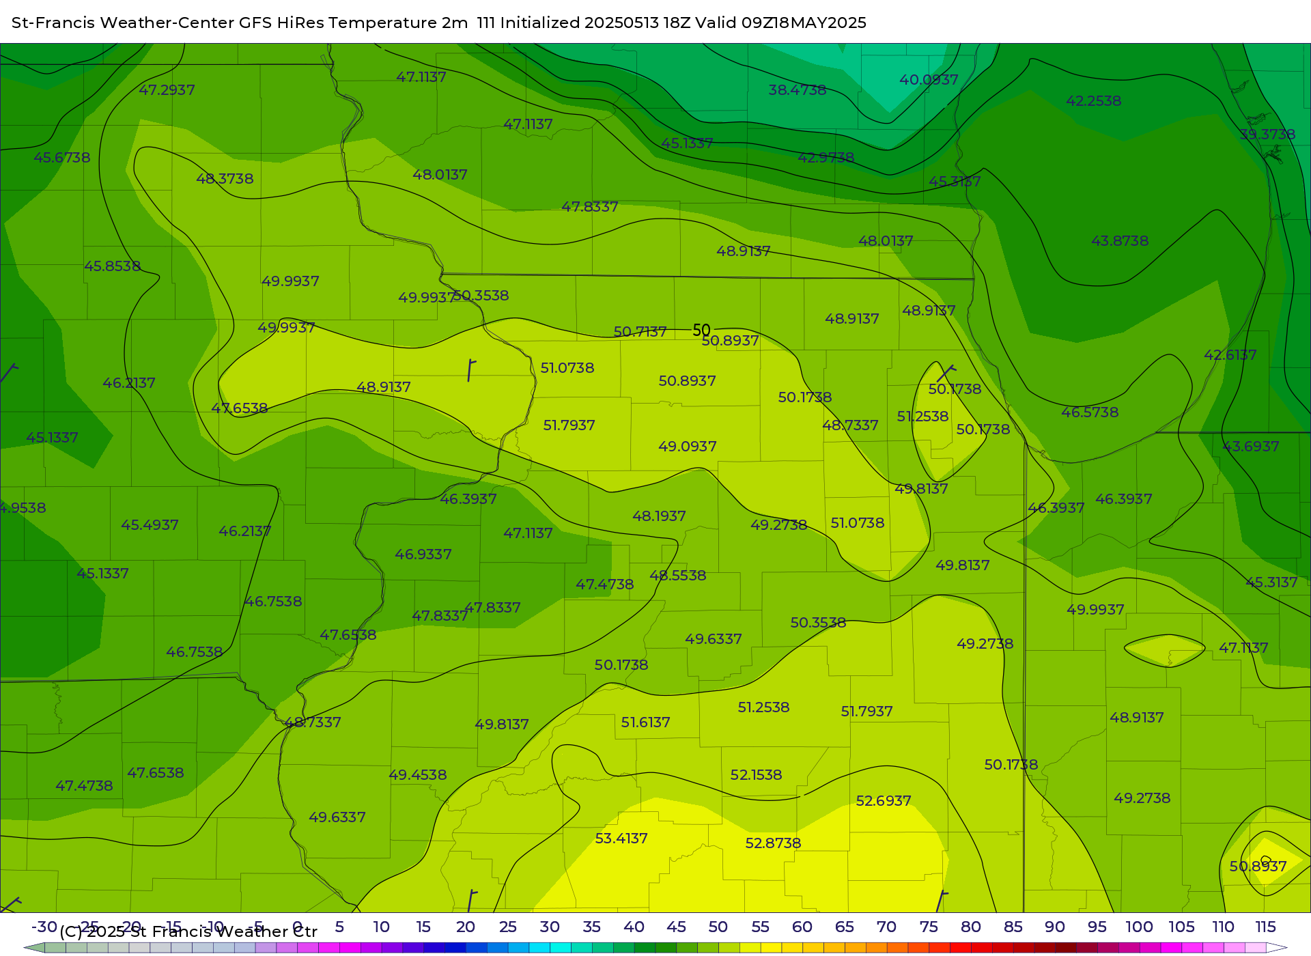The width and height of the screenshot is (1311, 956).
Task: Click the 47.6538 label above 47.4738 reading
Action: point(156,773)
